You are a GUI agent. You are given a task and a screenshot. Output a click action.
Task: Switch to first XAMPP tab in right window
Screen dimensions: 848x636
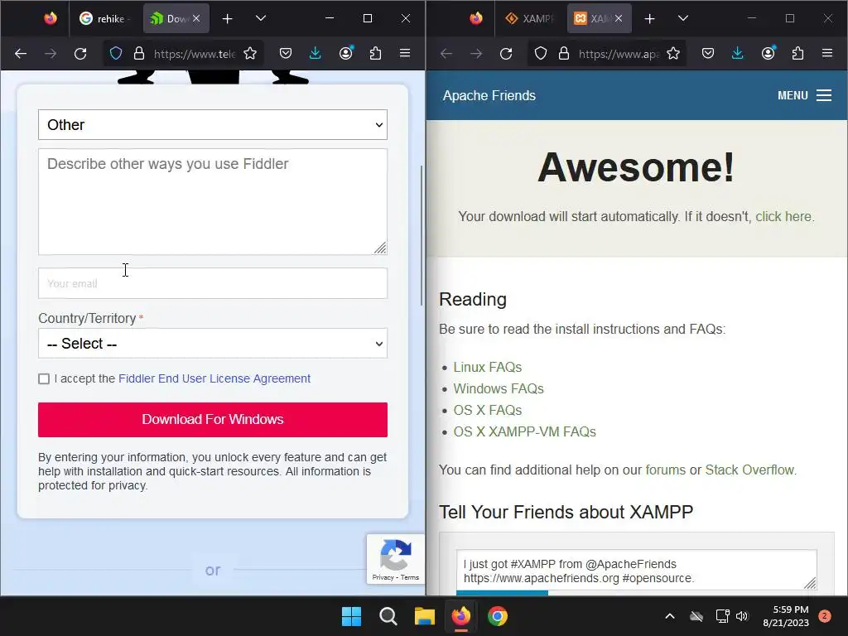click(x=531, y=18)
